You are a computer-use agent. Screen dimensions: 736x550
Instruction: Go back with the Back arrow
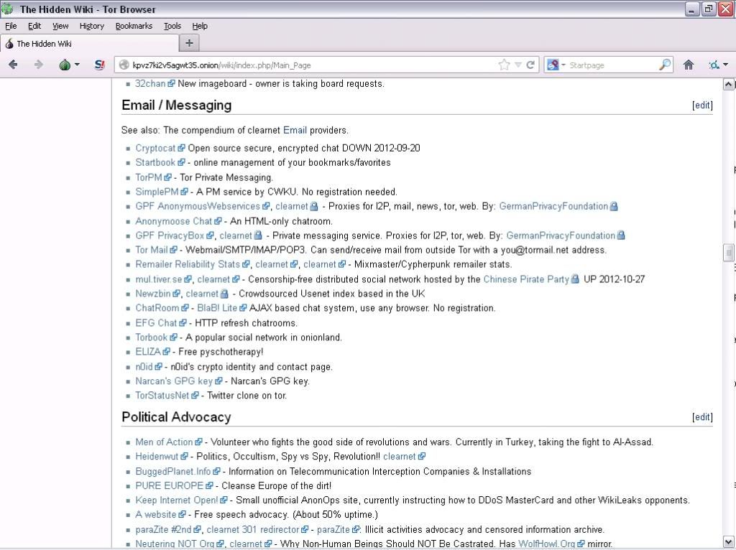pyautogui.click(x=13, y=65)
